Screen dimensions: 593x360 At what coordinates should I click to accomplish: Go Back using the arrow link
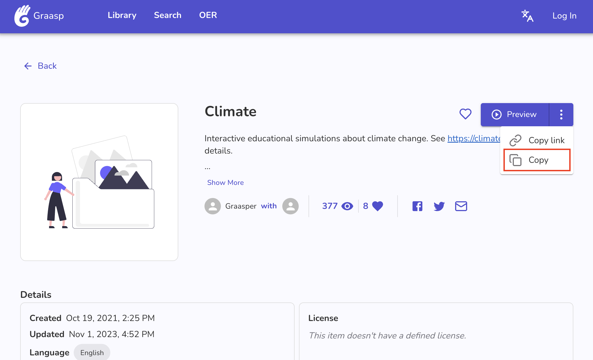pos(40,66)
